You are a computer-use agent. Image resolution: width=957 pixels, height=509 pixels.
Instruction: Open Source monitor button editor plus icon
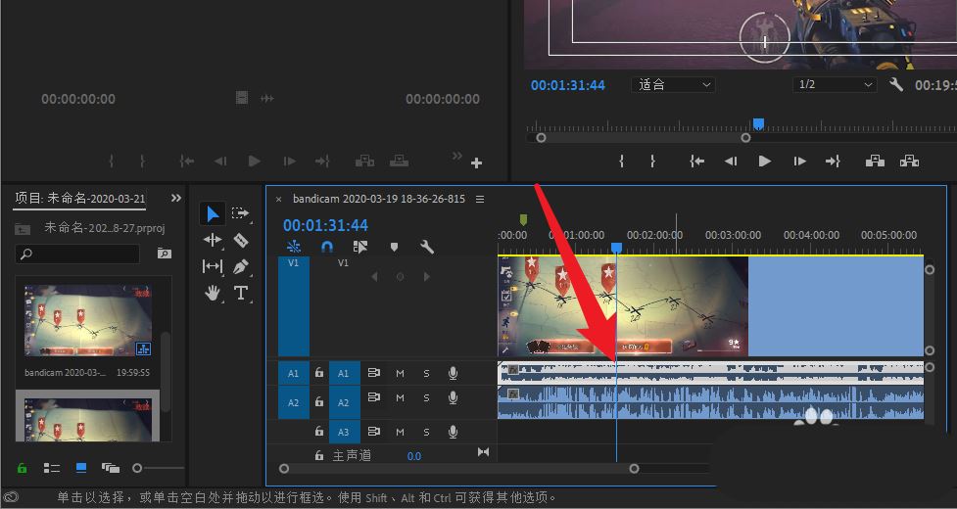pos(477,162)
